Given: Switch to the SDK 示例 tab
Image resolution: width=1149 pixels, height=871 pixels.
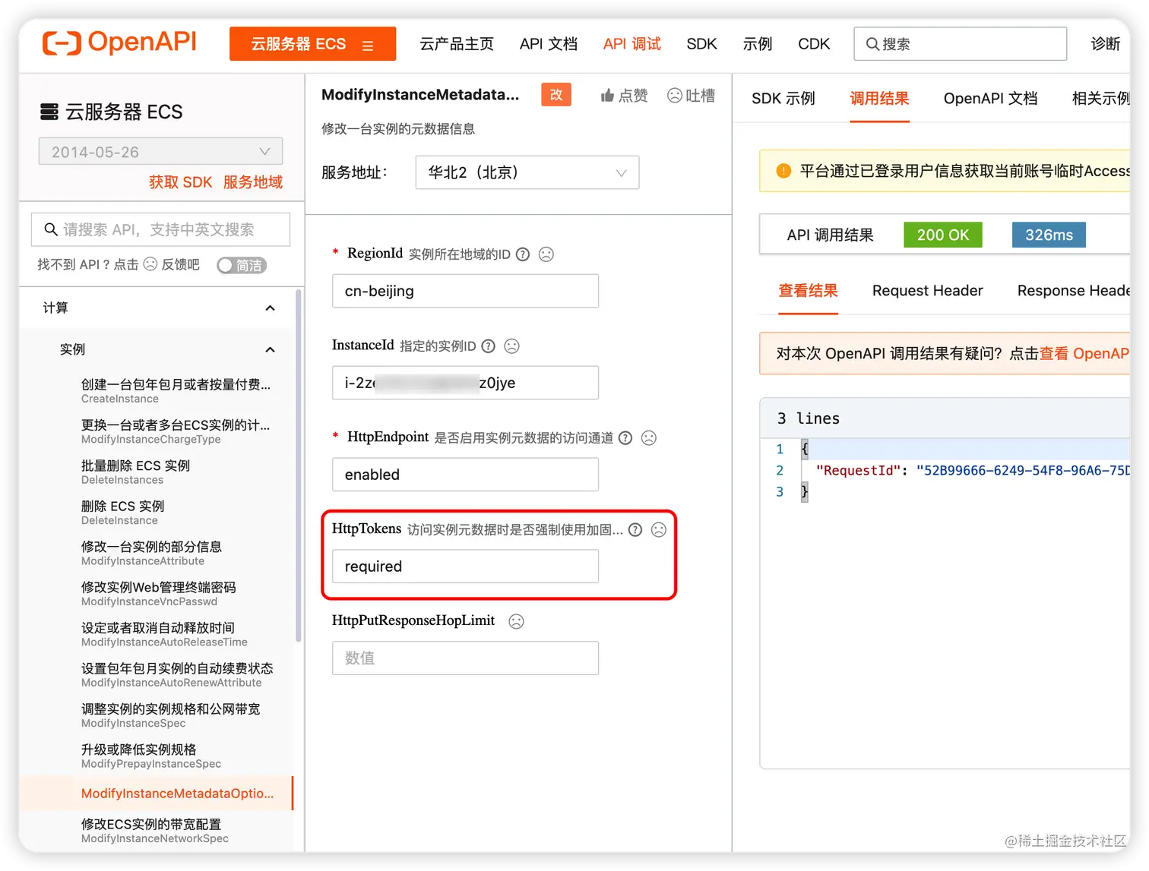Looking at the screenshot, I should tap(783, 99).
